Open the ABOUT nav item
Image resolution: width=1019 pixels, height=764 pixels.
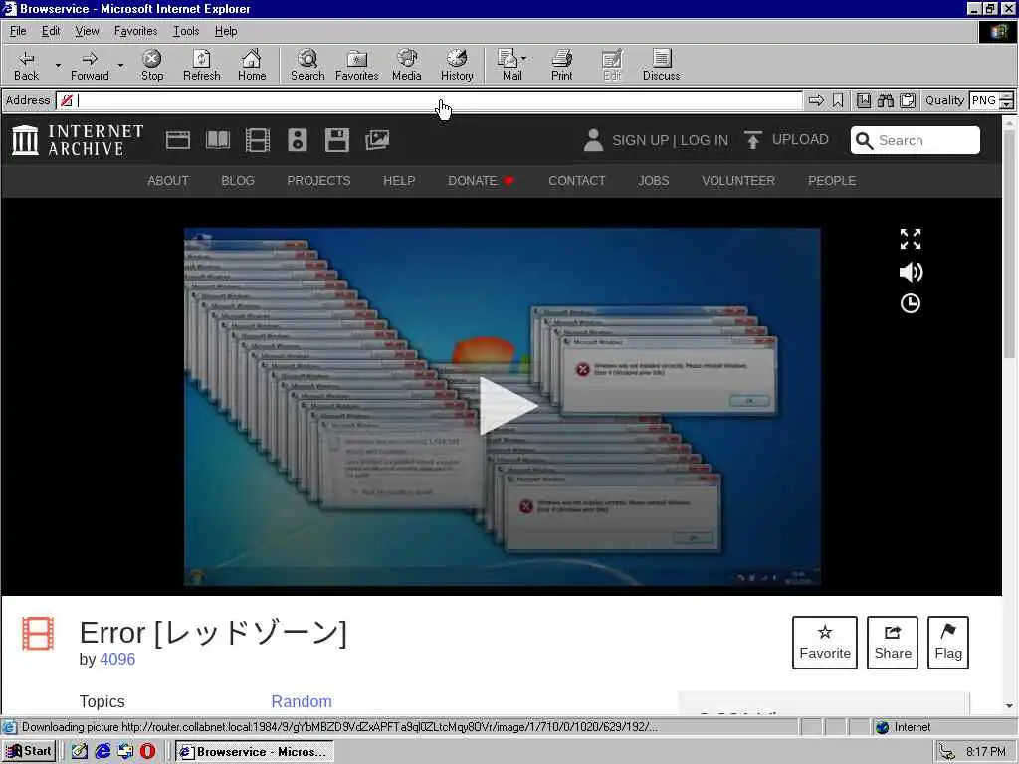(167, 181)
